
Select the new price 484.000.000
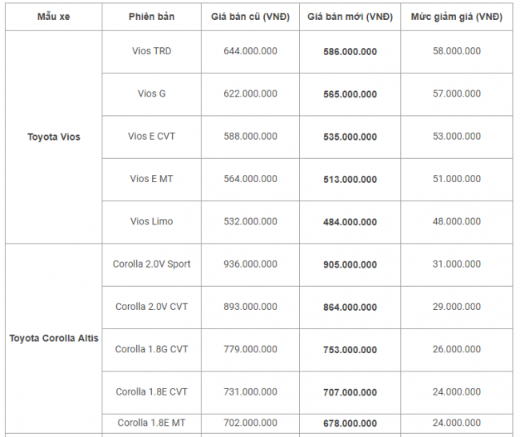(x=349, y=221)
